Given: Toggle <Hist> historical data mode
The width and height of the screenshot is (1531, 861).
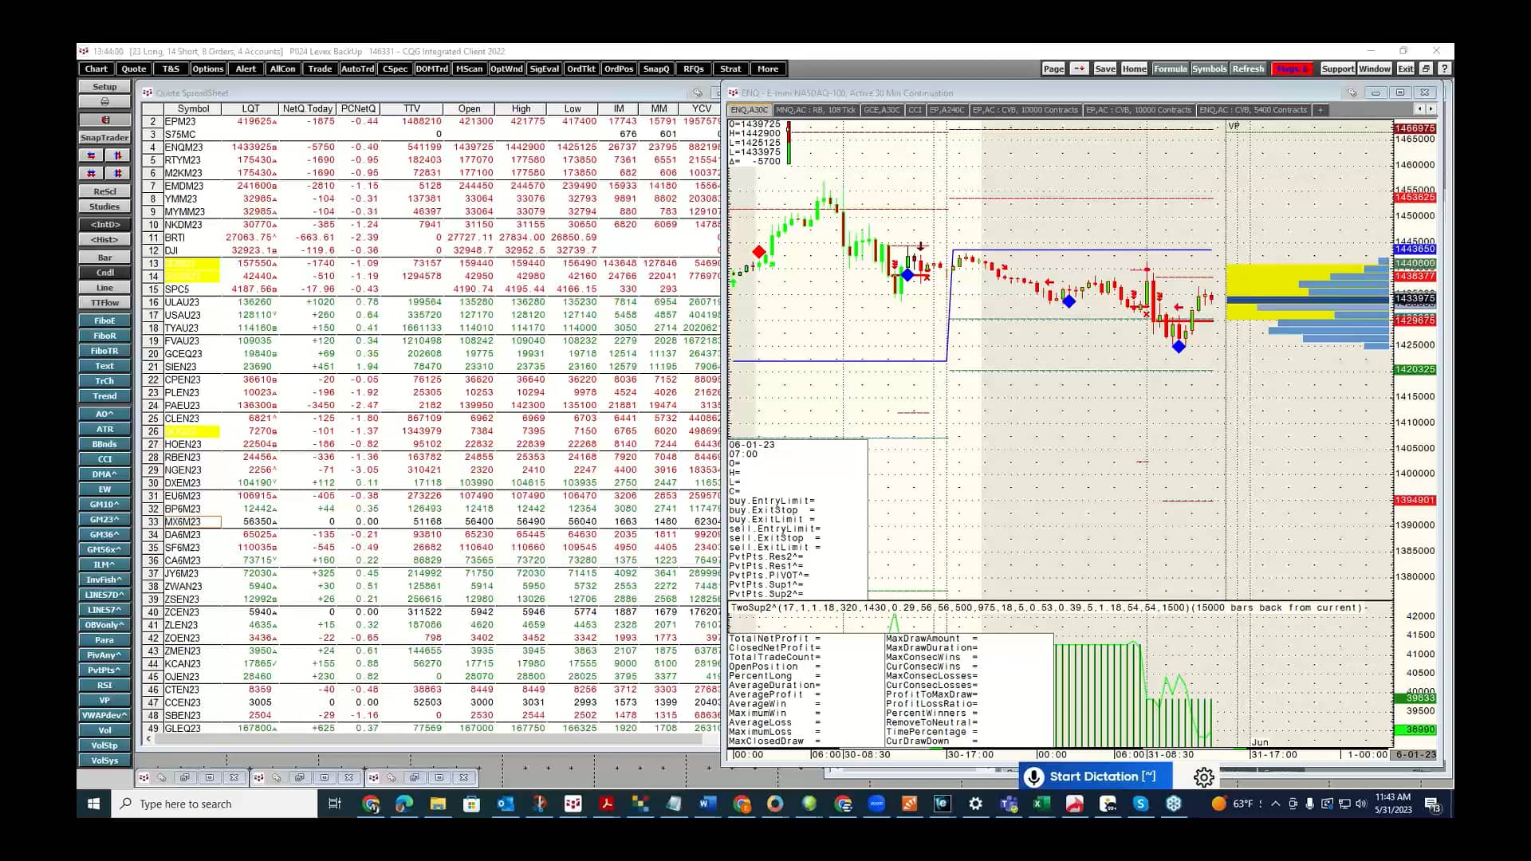Looking at the screenshot, I should pos(104,239).
